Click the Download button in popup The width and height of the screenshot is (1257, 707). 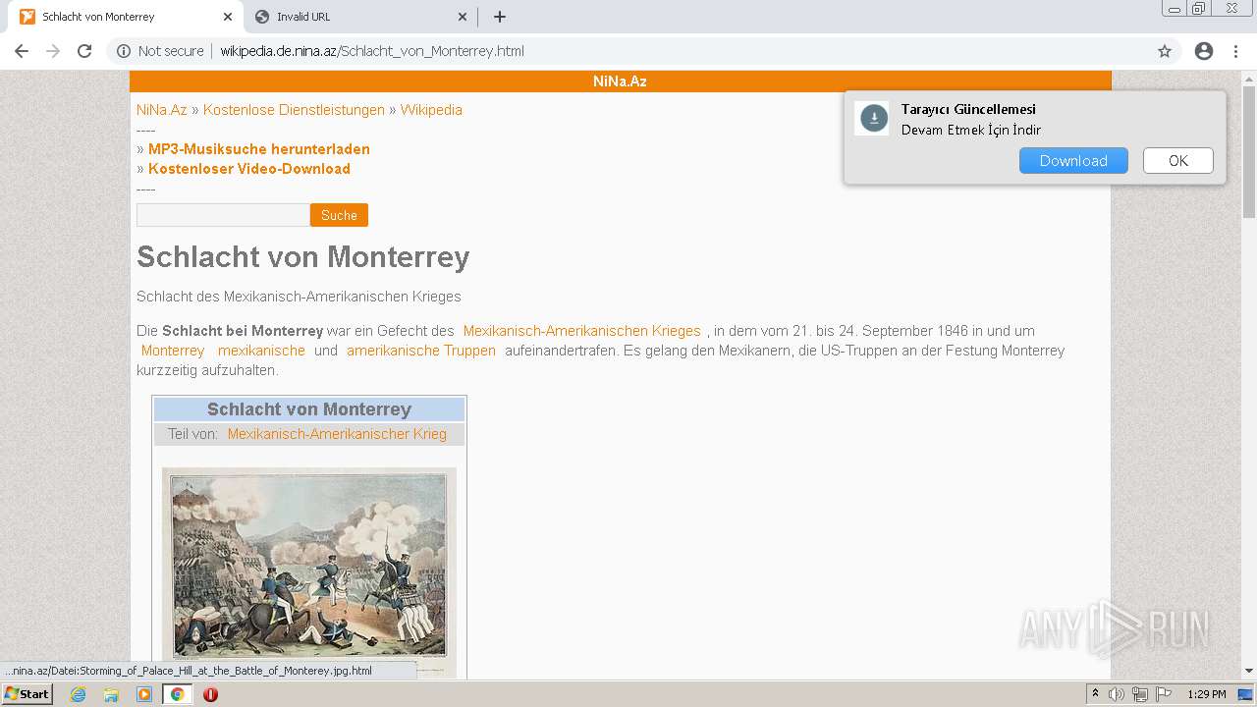click(x=1073, y=161)
